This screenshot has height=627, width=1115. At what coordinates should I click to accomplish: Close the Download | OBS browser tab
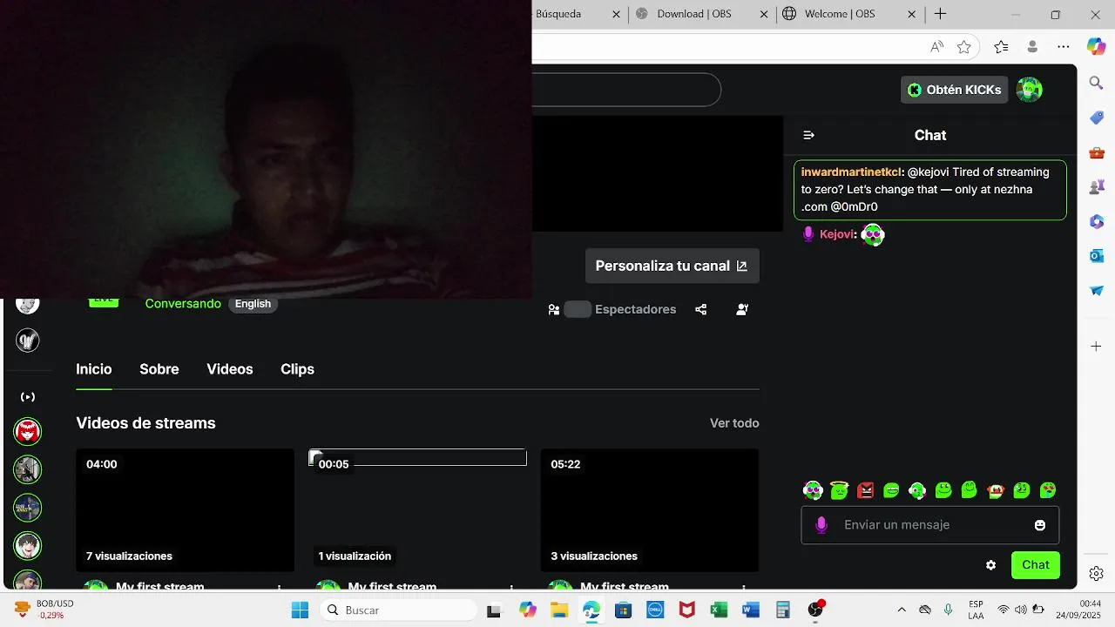point(764,14)
